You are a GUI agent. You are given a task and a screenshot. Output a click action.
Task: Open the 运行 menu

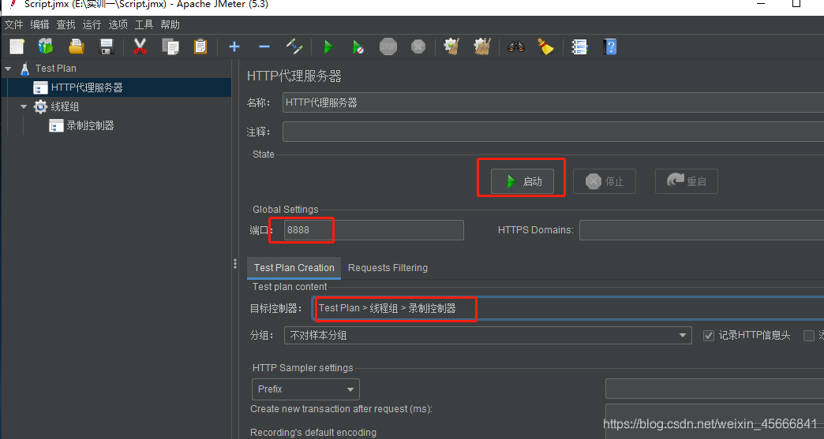[x=92, y=24]
